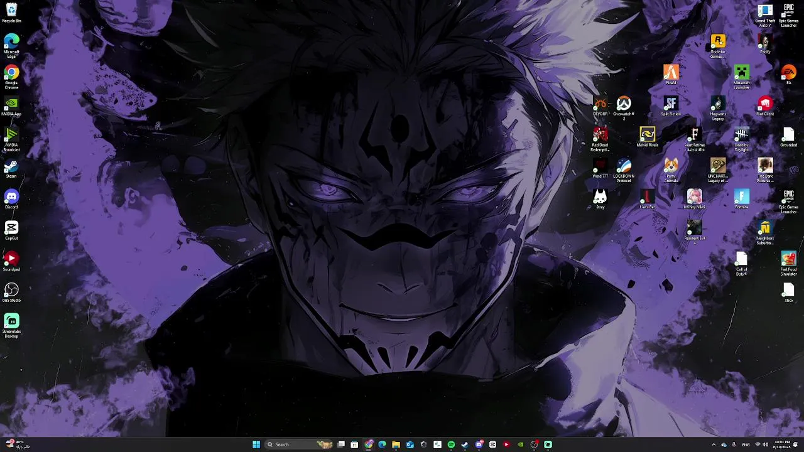Select the Marvel Rivals desktop icon
The image size is (804, 452).
tap(648, 137)
